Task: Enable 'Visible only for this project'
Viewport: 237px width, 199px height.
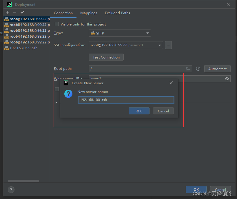Action: (57, 24)
